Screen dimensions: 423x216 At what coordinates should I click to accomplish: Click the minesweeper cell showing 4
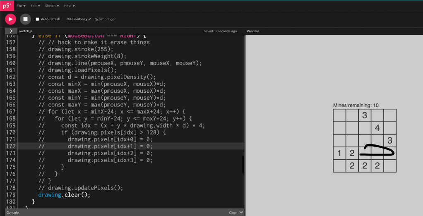[x=377, y=128]
